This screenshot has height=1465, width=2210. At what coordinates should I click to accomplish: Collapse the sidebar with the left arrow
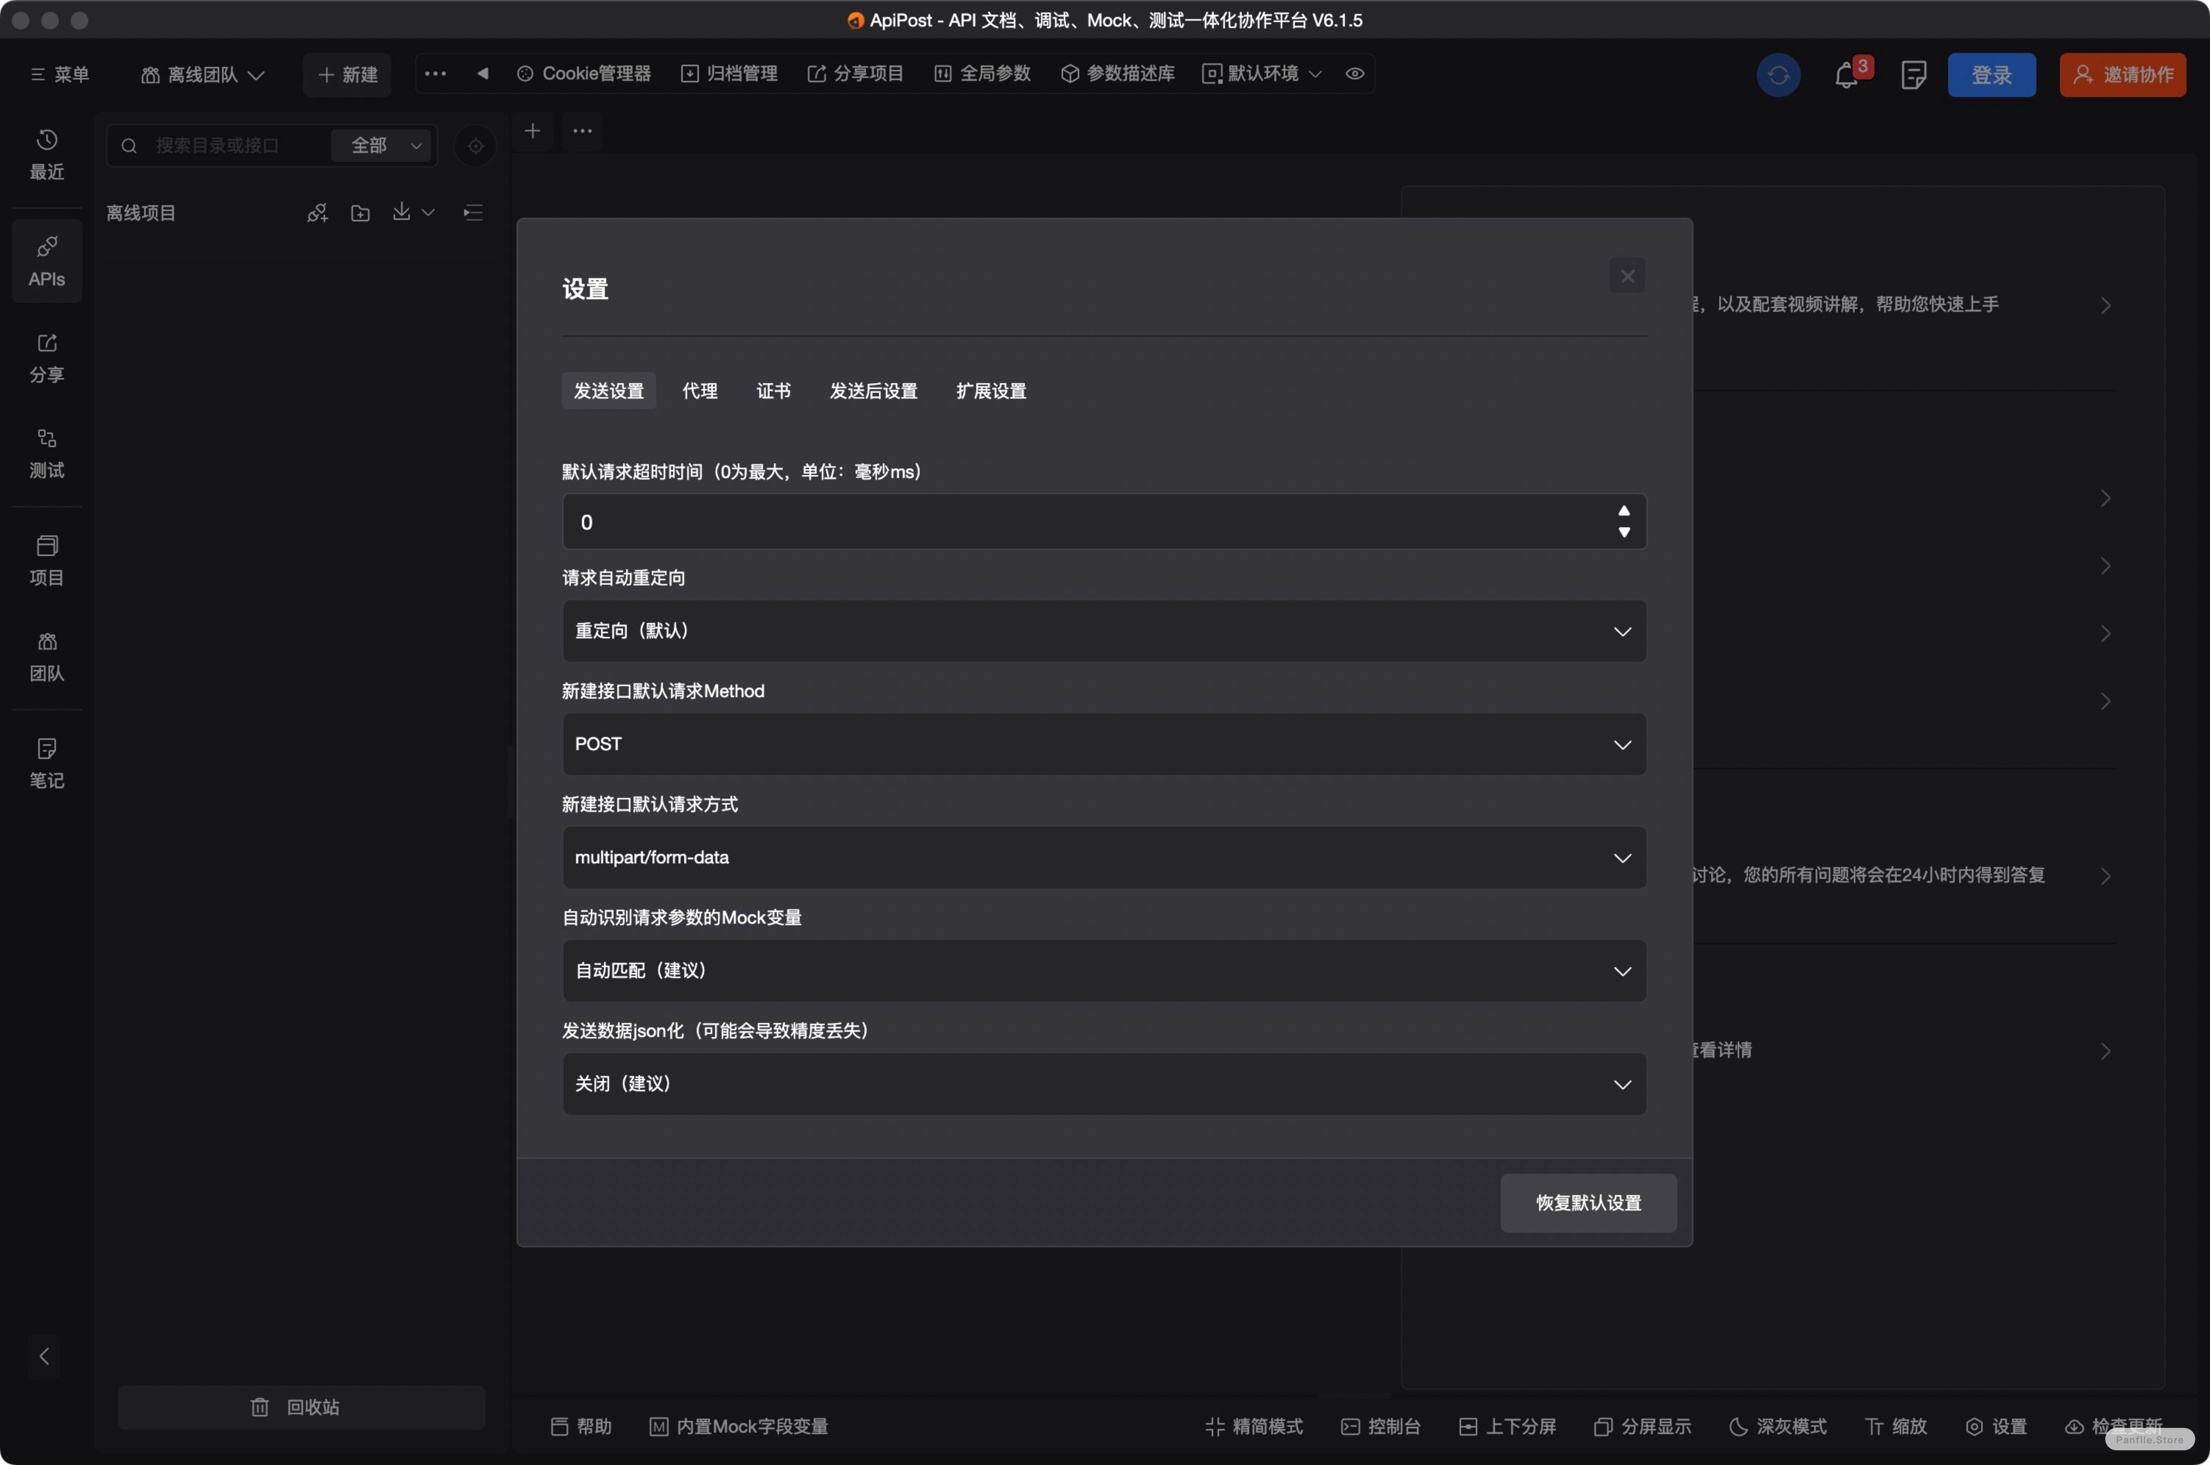click(x=44, y=1356)
